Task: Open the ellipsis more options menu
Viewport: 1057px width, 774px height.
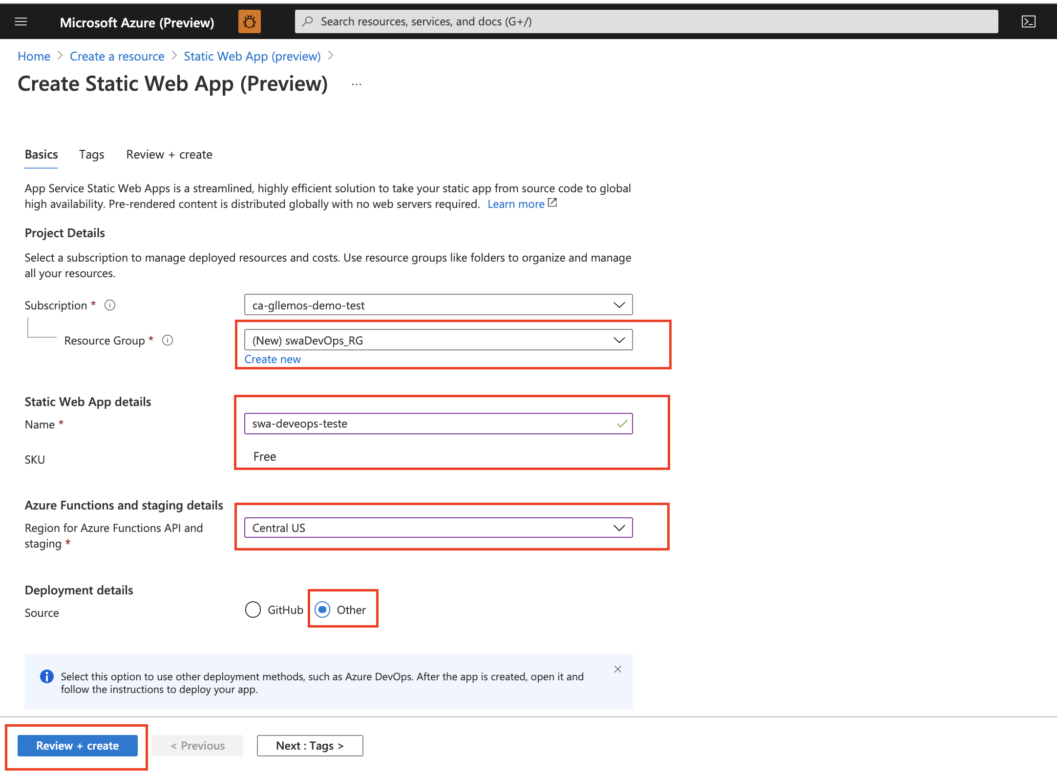Action: coord(357,84)
